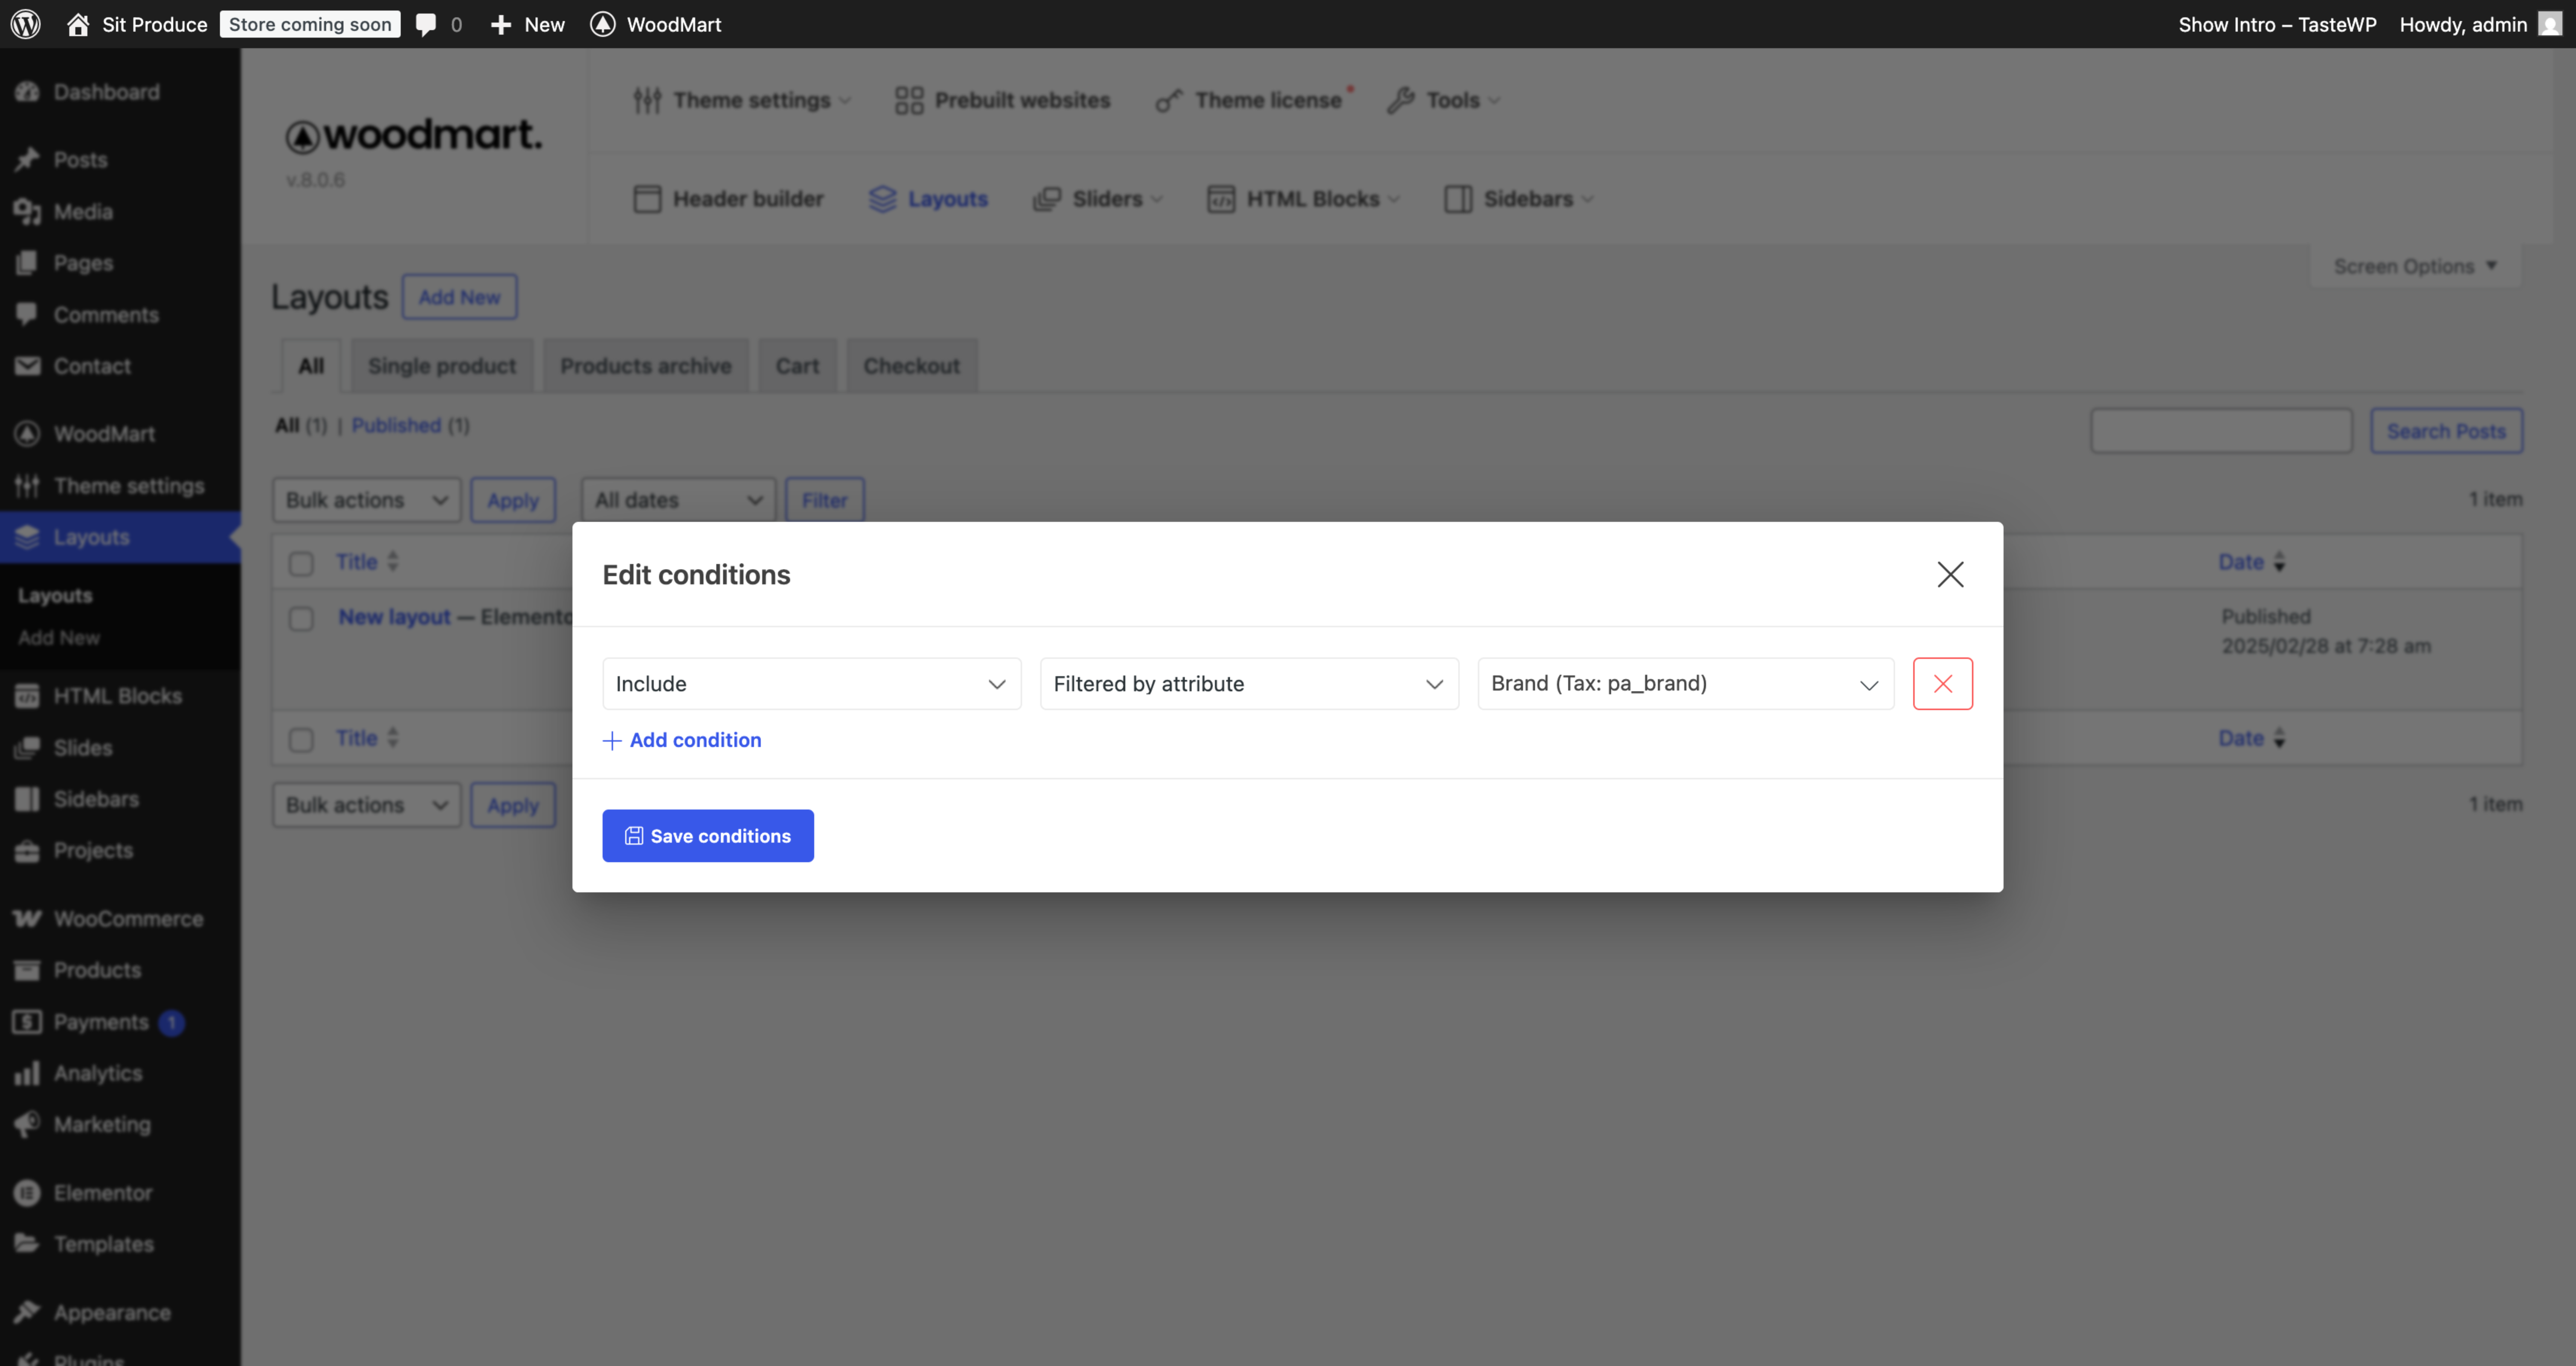Switch to Products archive tab

(x=646, y=366)
